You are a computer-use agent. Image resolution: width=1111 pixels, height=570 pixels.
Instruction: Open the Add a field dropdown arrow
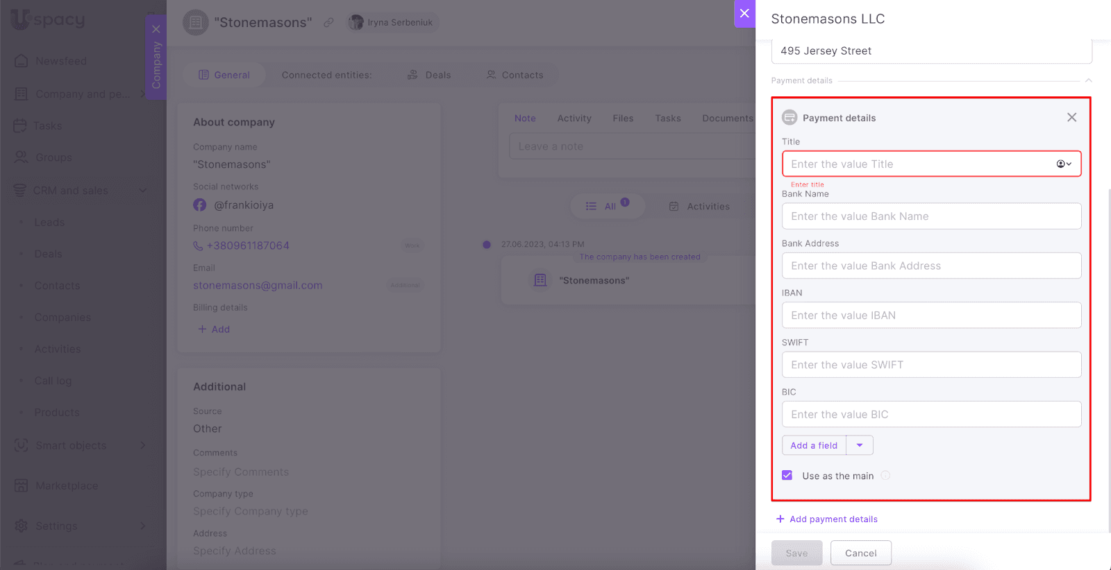pos(860,445)
